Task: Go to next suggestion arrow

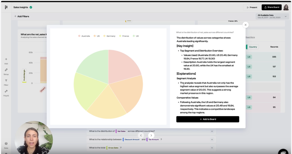Action: point(151,135)
